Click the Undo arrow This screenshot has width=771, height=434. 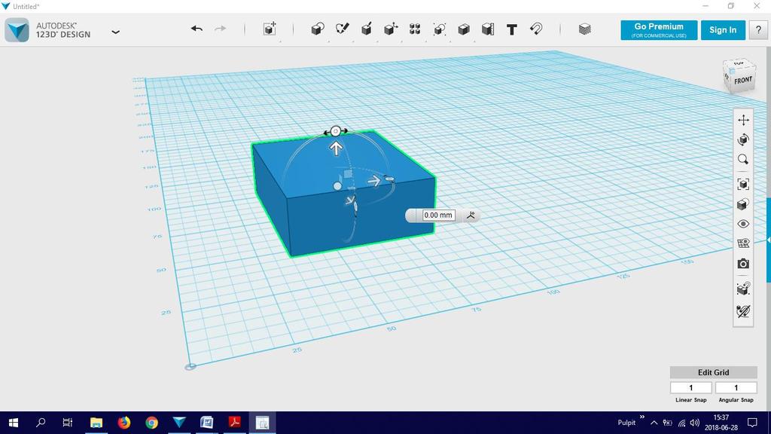[197, 29]
